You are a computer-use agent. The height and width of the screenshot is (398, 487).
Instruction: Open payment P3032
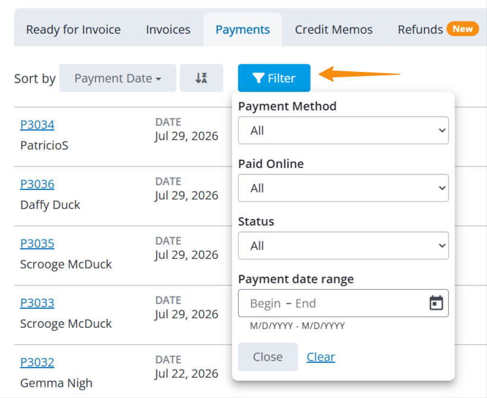[37, 362]
